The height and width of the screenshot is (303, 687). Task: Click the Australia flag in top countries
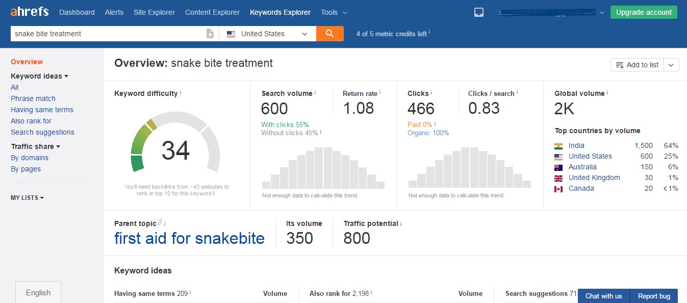(558, 167)
